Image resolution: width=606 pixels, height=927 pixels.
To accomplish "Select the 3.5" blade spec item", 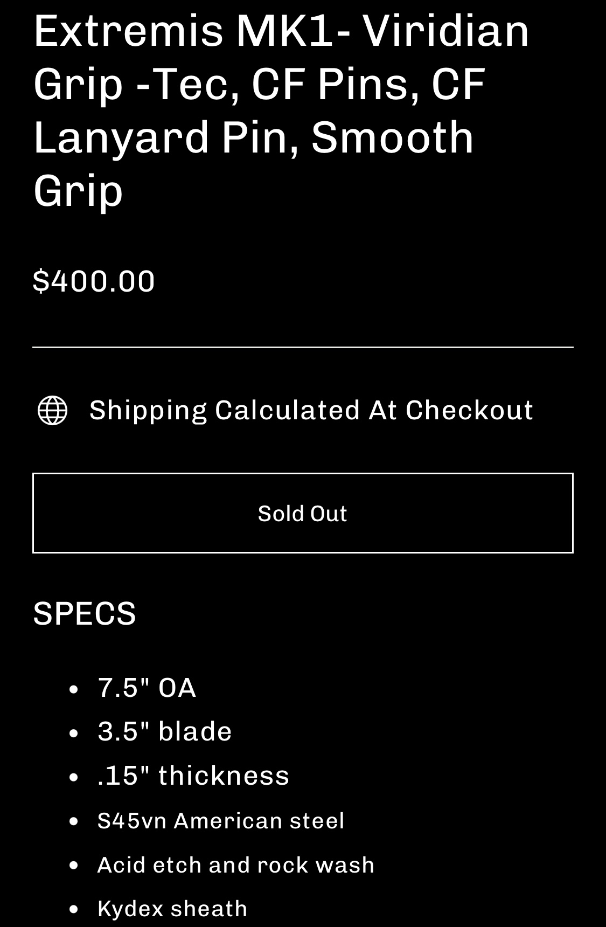I will (x=165, y=731).
